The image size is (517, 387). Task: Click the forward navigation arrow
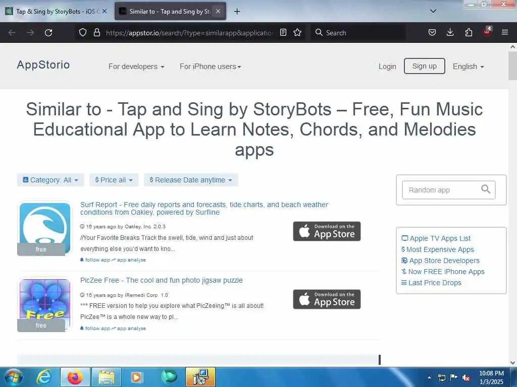[x=30, y=33]
